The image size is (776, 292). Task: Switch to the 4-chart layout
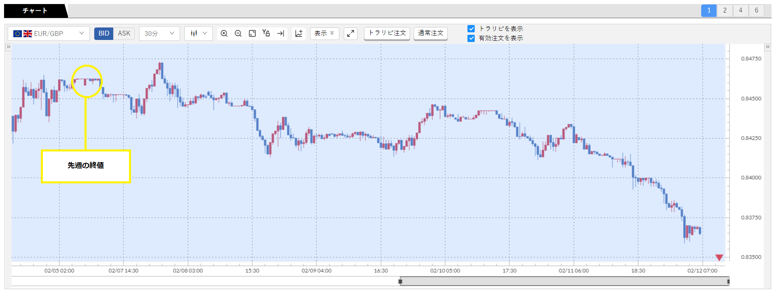[x=740, y=11]
